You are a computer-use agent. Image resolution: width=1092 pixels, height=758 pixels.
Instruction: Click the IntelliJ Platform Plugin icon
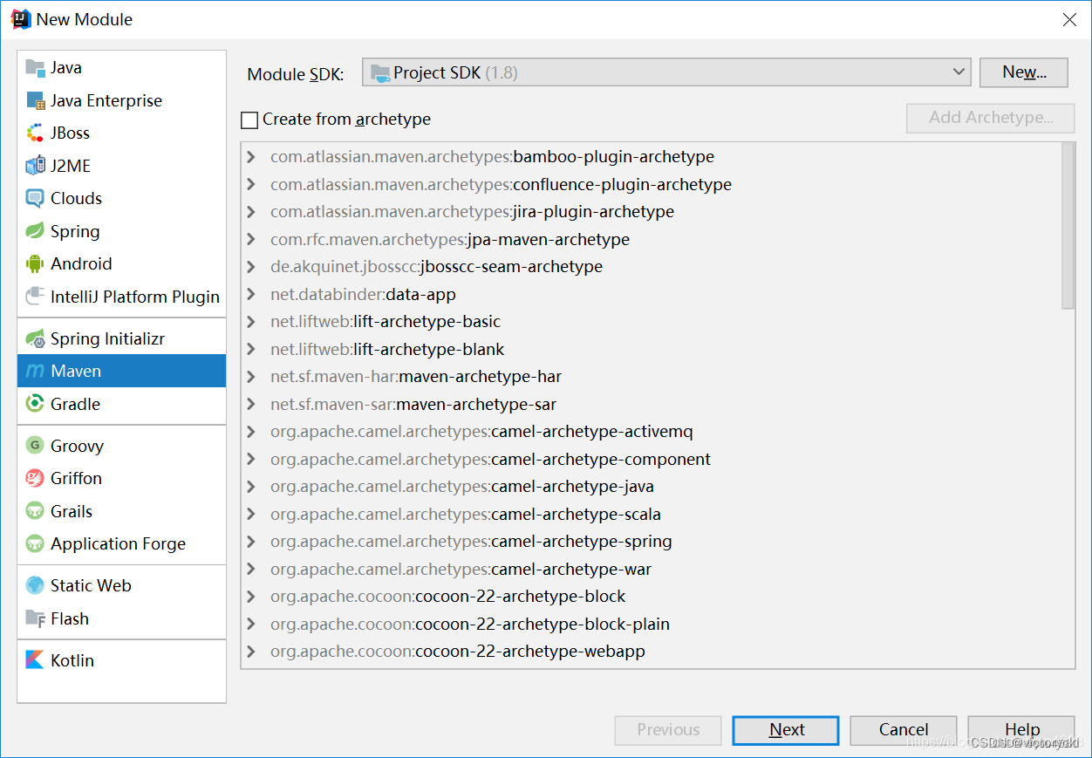click(x=35, y=297)
